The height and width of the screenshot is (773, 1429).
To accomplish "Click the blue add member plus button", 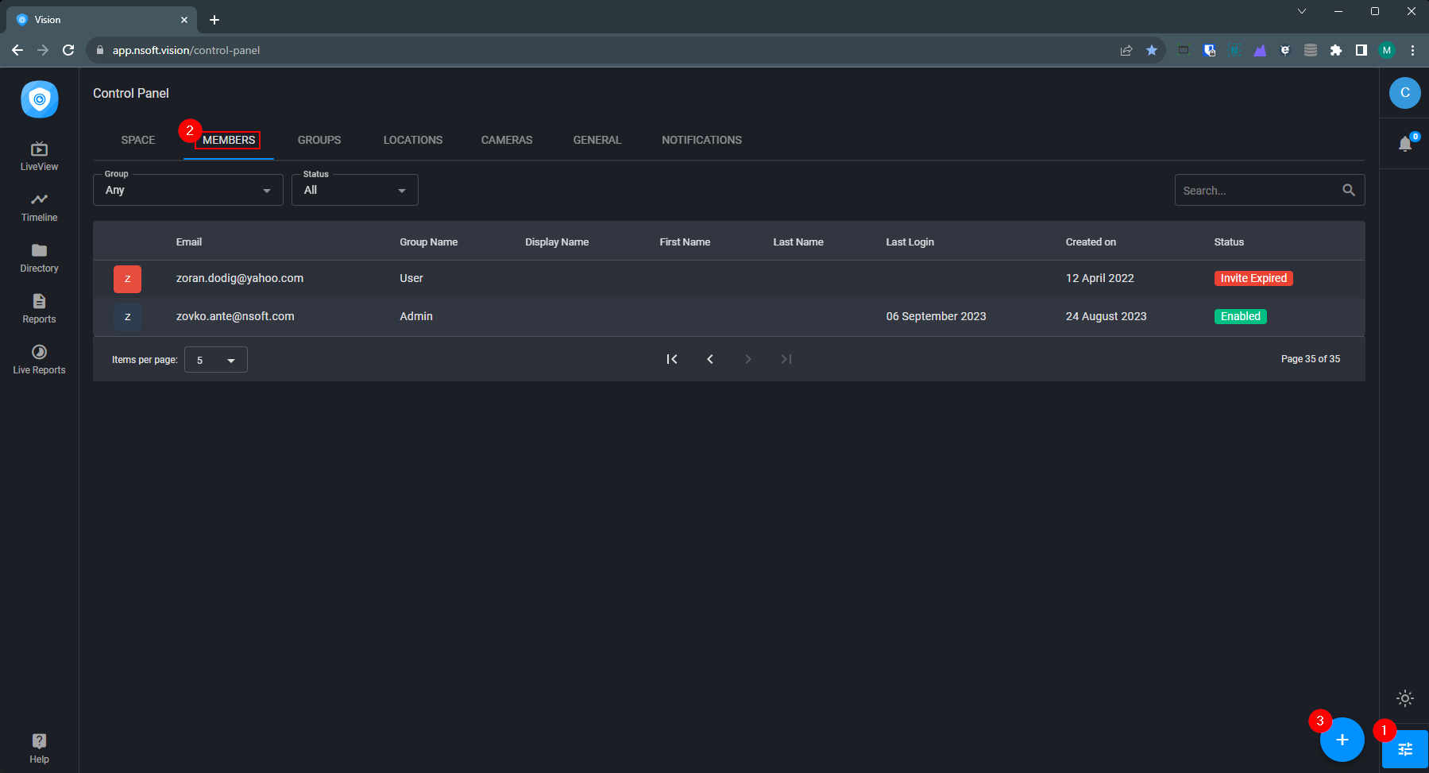I will point(1342,740).
